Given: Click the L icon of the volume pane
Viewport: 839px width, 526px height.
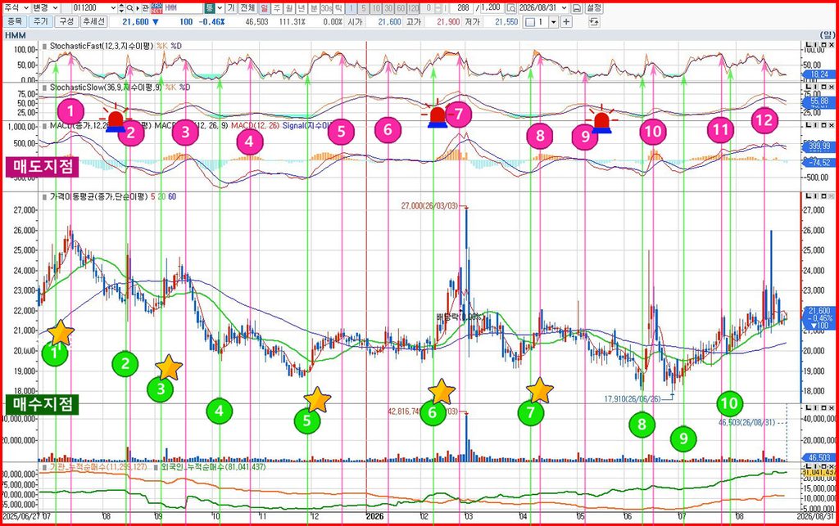Looking at the screenshot, I should click(809, 407).
